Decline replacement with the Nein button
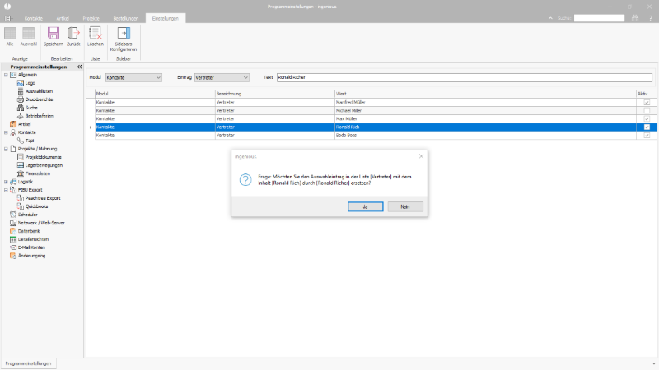659x370 pixels. 405,207
